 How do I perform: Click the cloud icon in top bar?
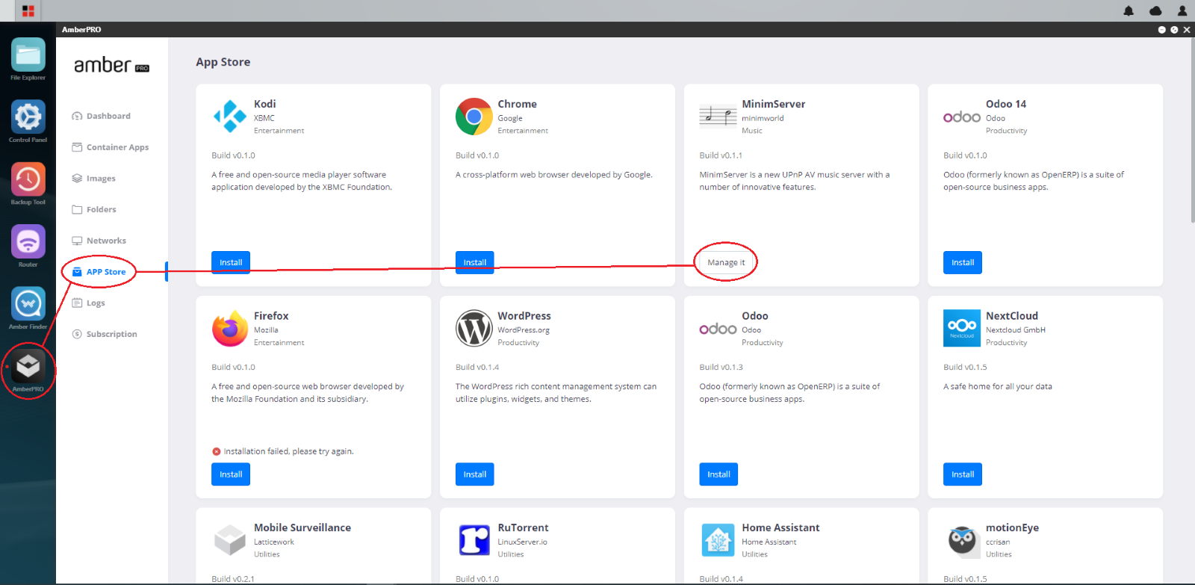[x=1155, y=10]
